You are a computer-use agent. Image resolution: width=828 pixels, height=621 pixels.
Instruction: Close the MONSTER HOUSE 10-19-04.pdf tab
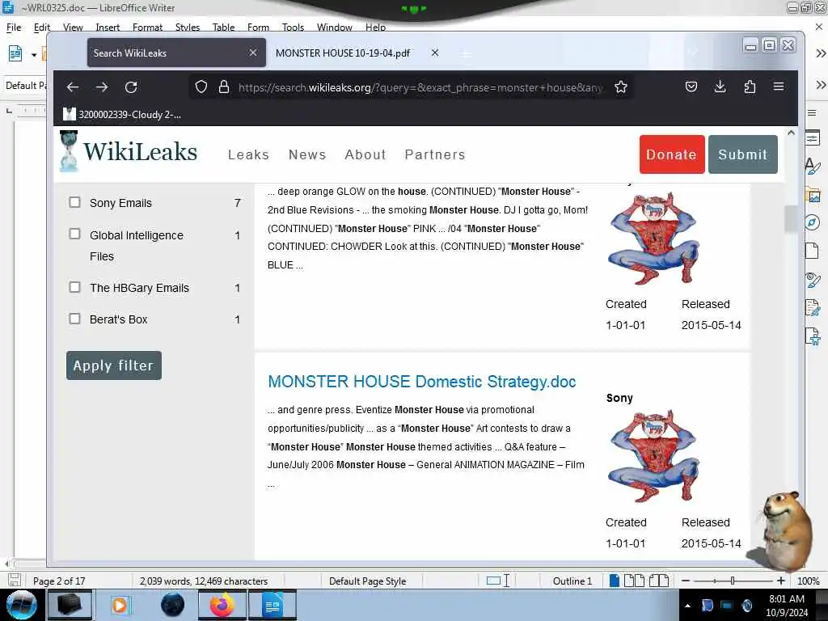[x=434, y=53]
